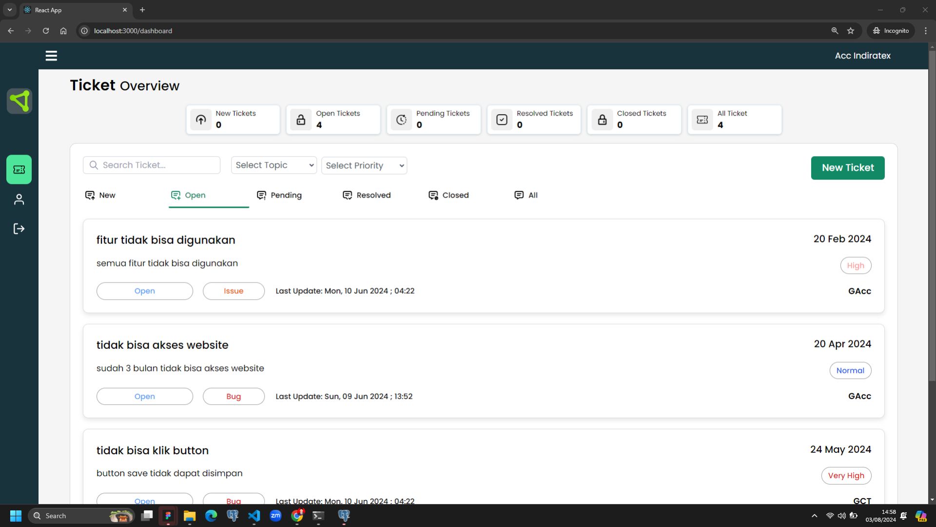The image size is (936, 527).
Task: Click the date 20 Feb 2024
Action: pyautogui.click(x=842, y=239)
